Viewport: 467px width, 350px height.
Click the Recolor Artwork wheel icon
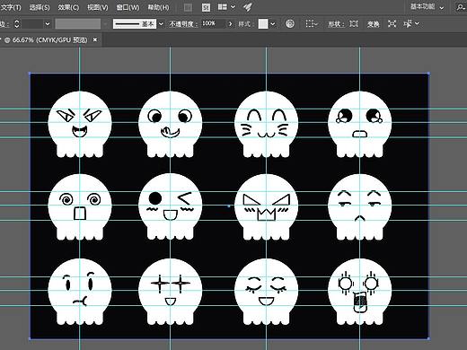pos(290,23)
